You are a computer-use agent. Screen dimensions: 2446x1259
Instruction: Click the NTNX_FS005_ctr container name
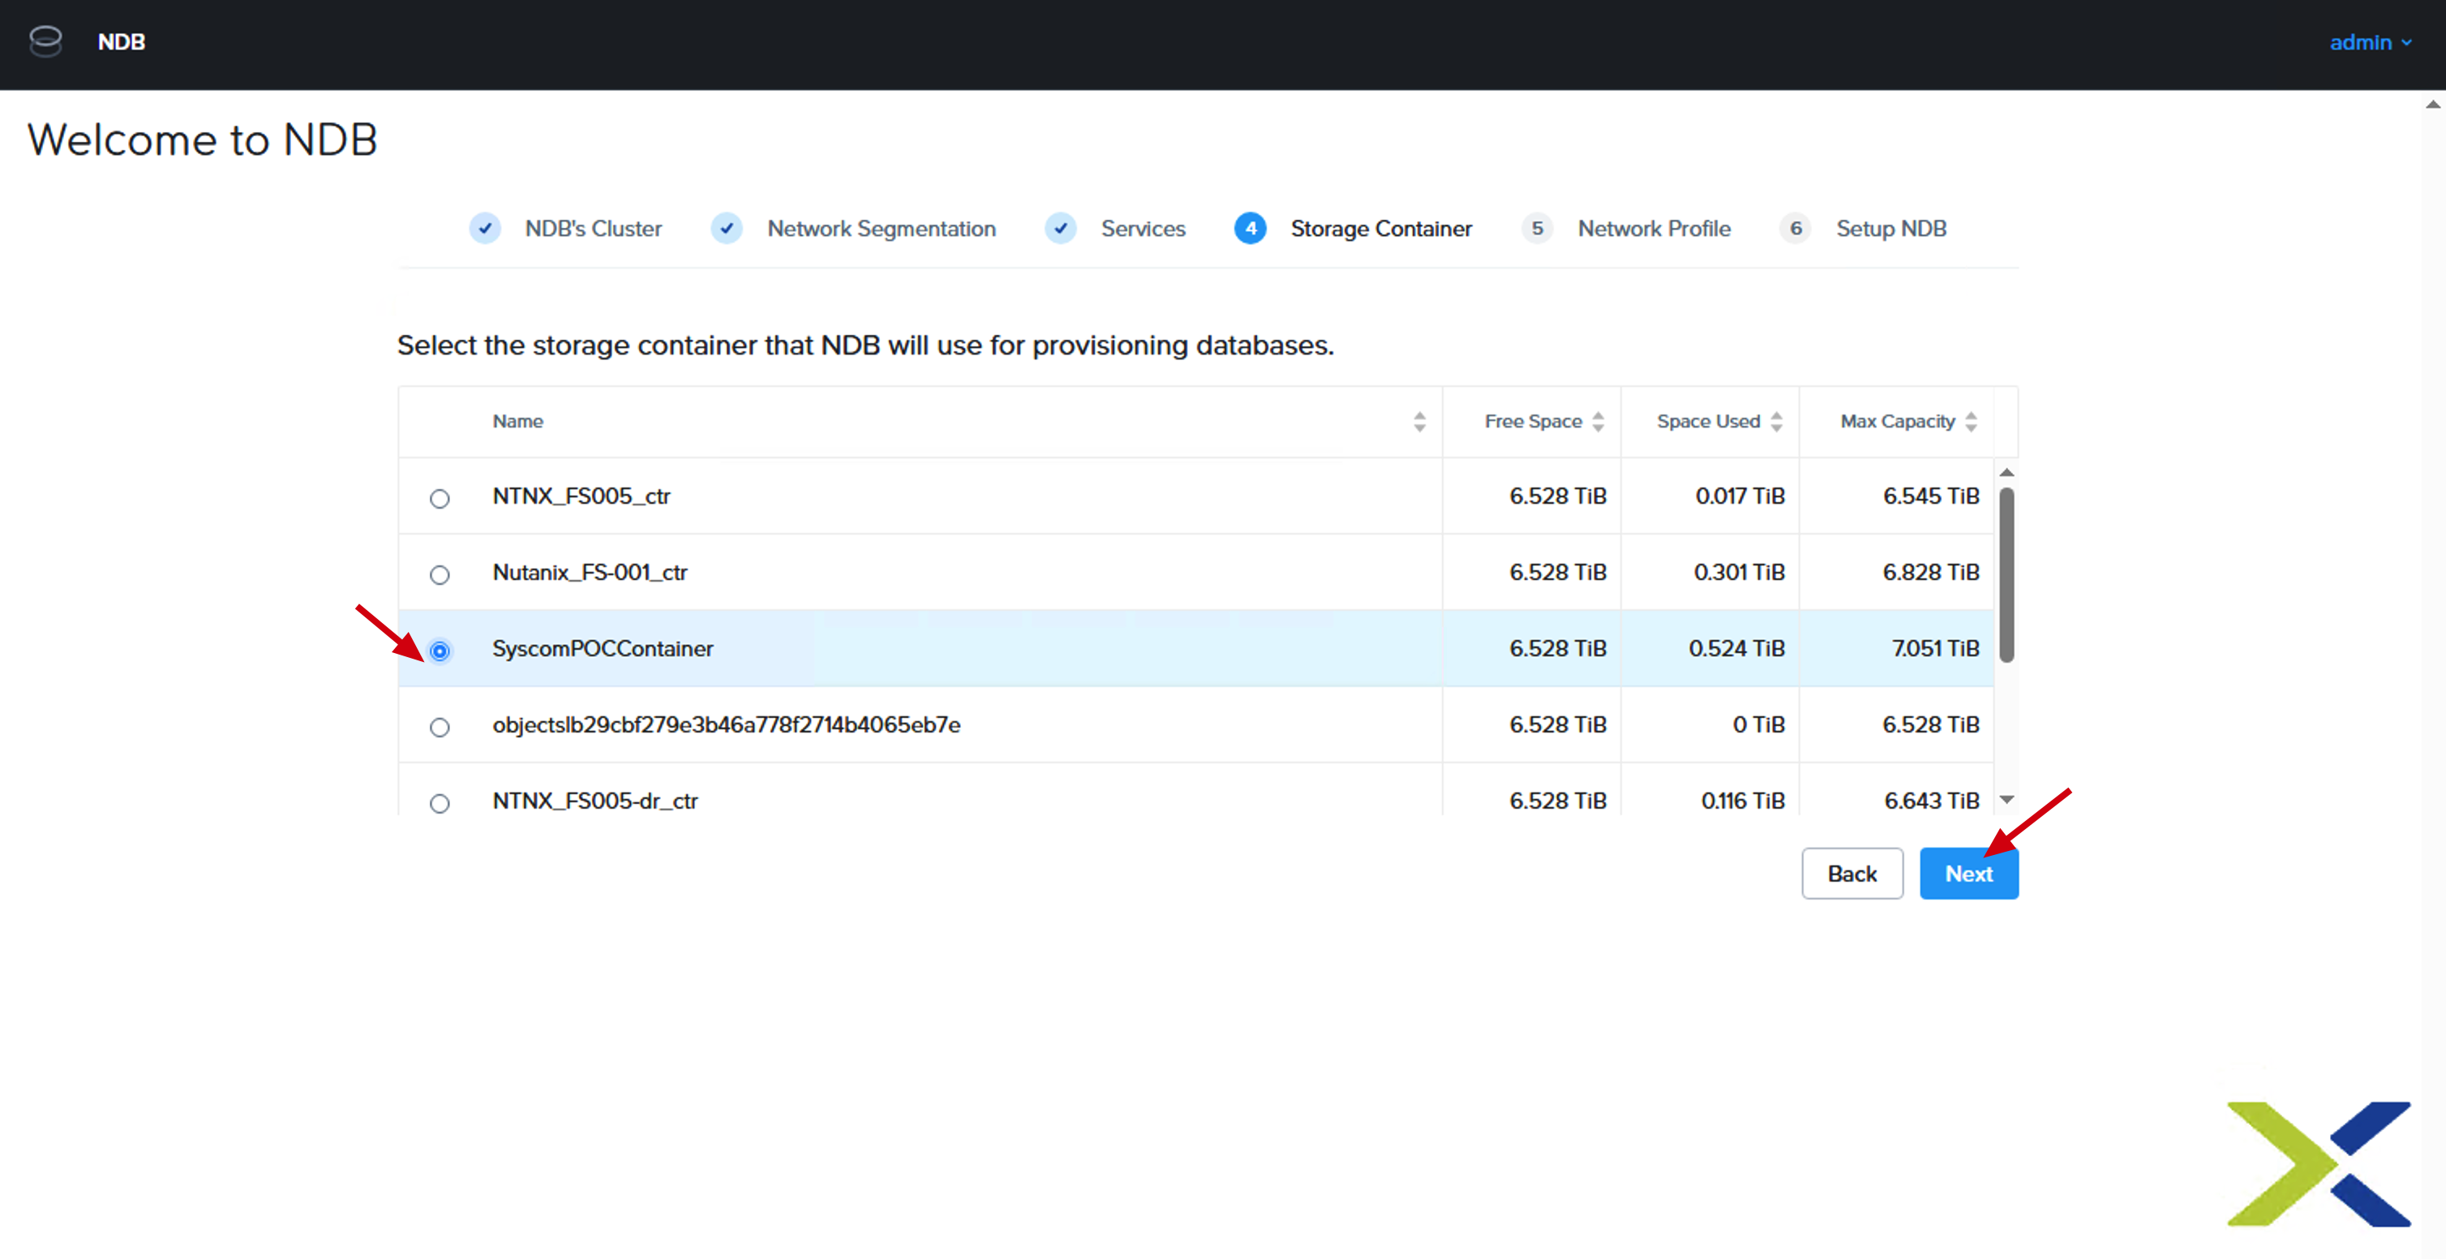pyautogui.click(x=581, y=496)
